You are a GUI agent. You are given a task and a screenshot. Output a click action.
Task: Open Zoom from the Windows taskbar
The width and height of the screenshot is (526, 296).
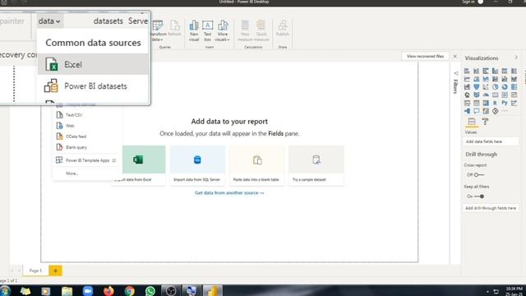[88, 290]
